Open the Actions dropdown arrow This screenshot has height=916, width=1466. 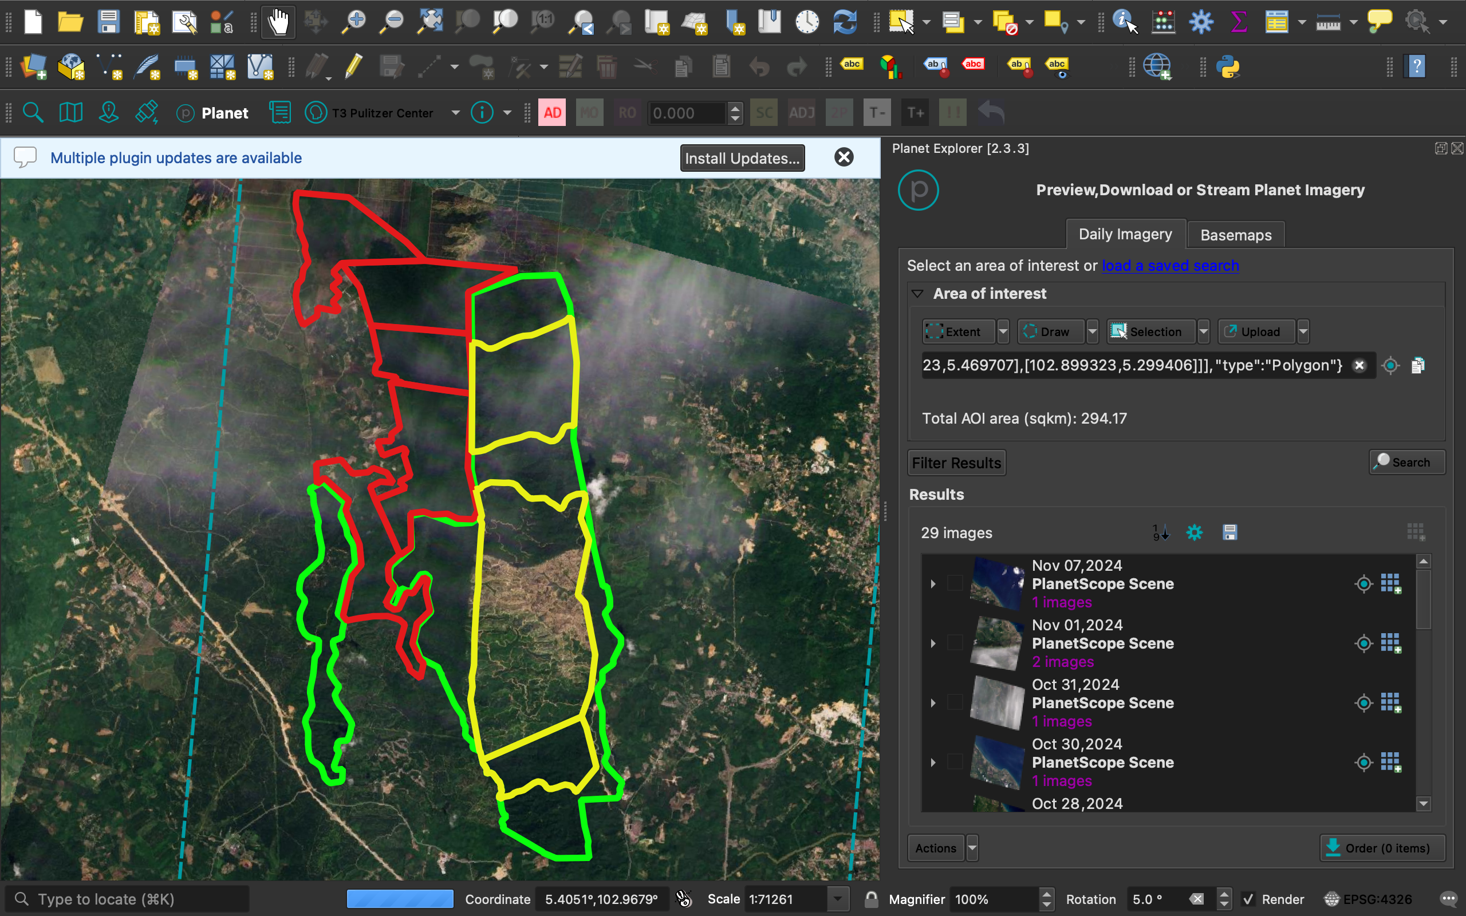click(972, 848)
